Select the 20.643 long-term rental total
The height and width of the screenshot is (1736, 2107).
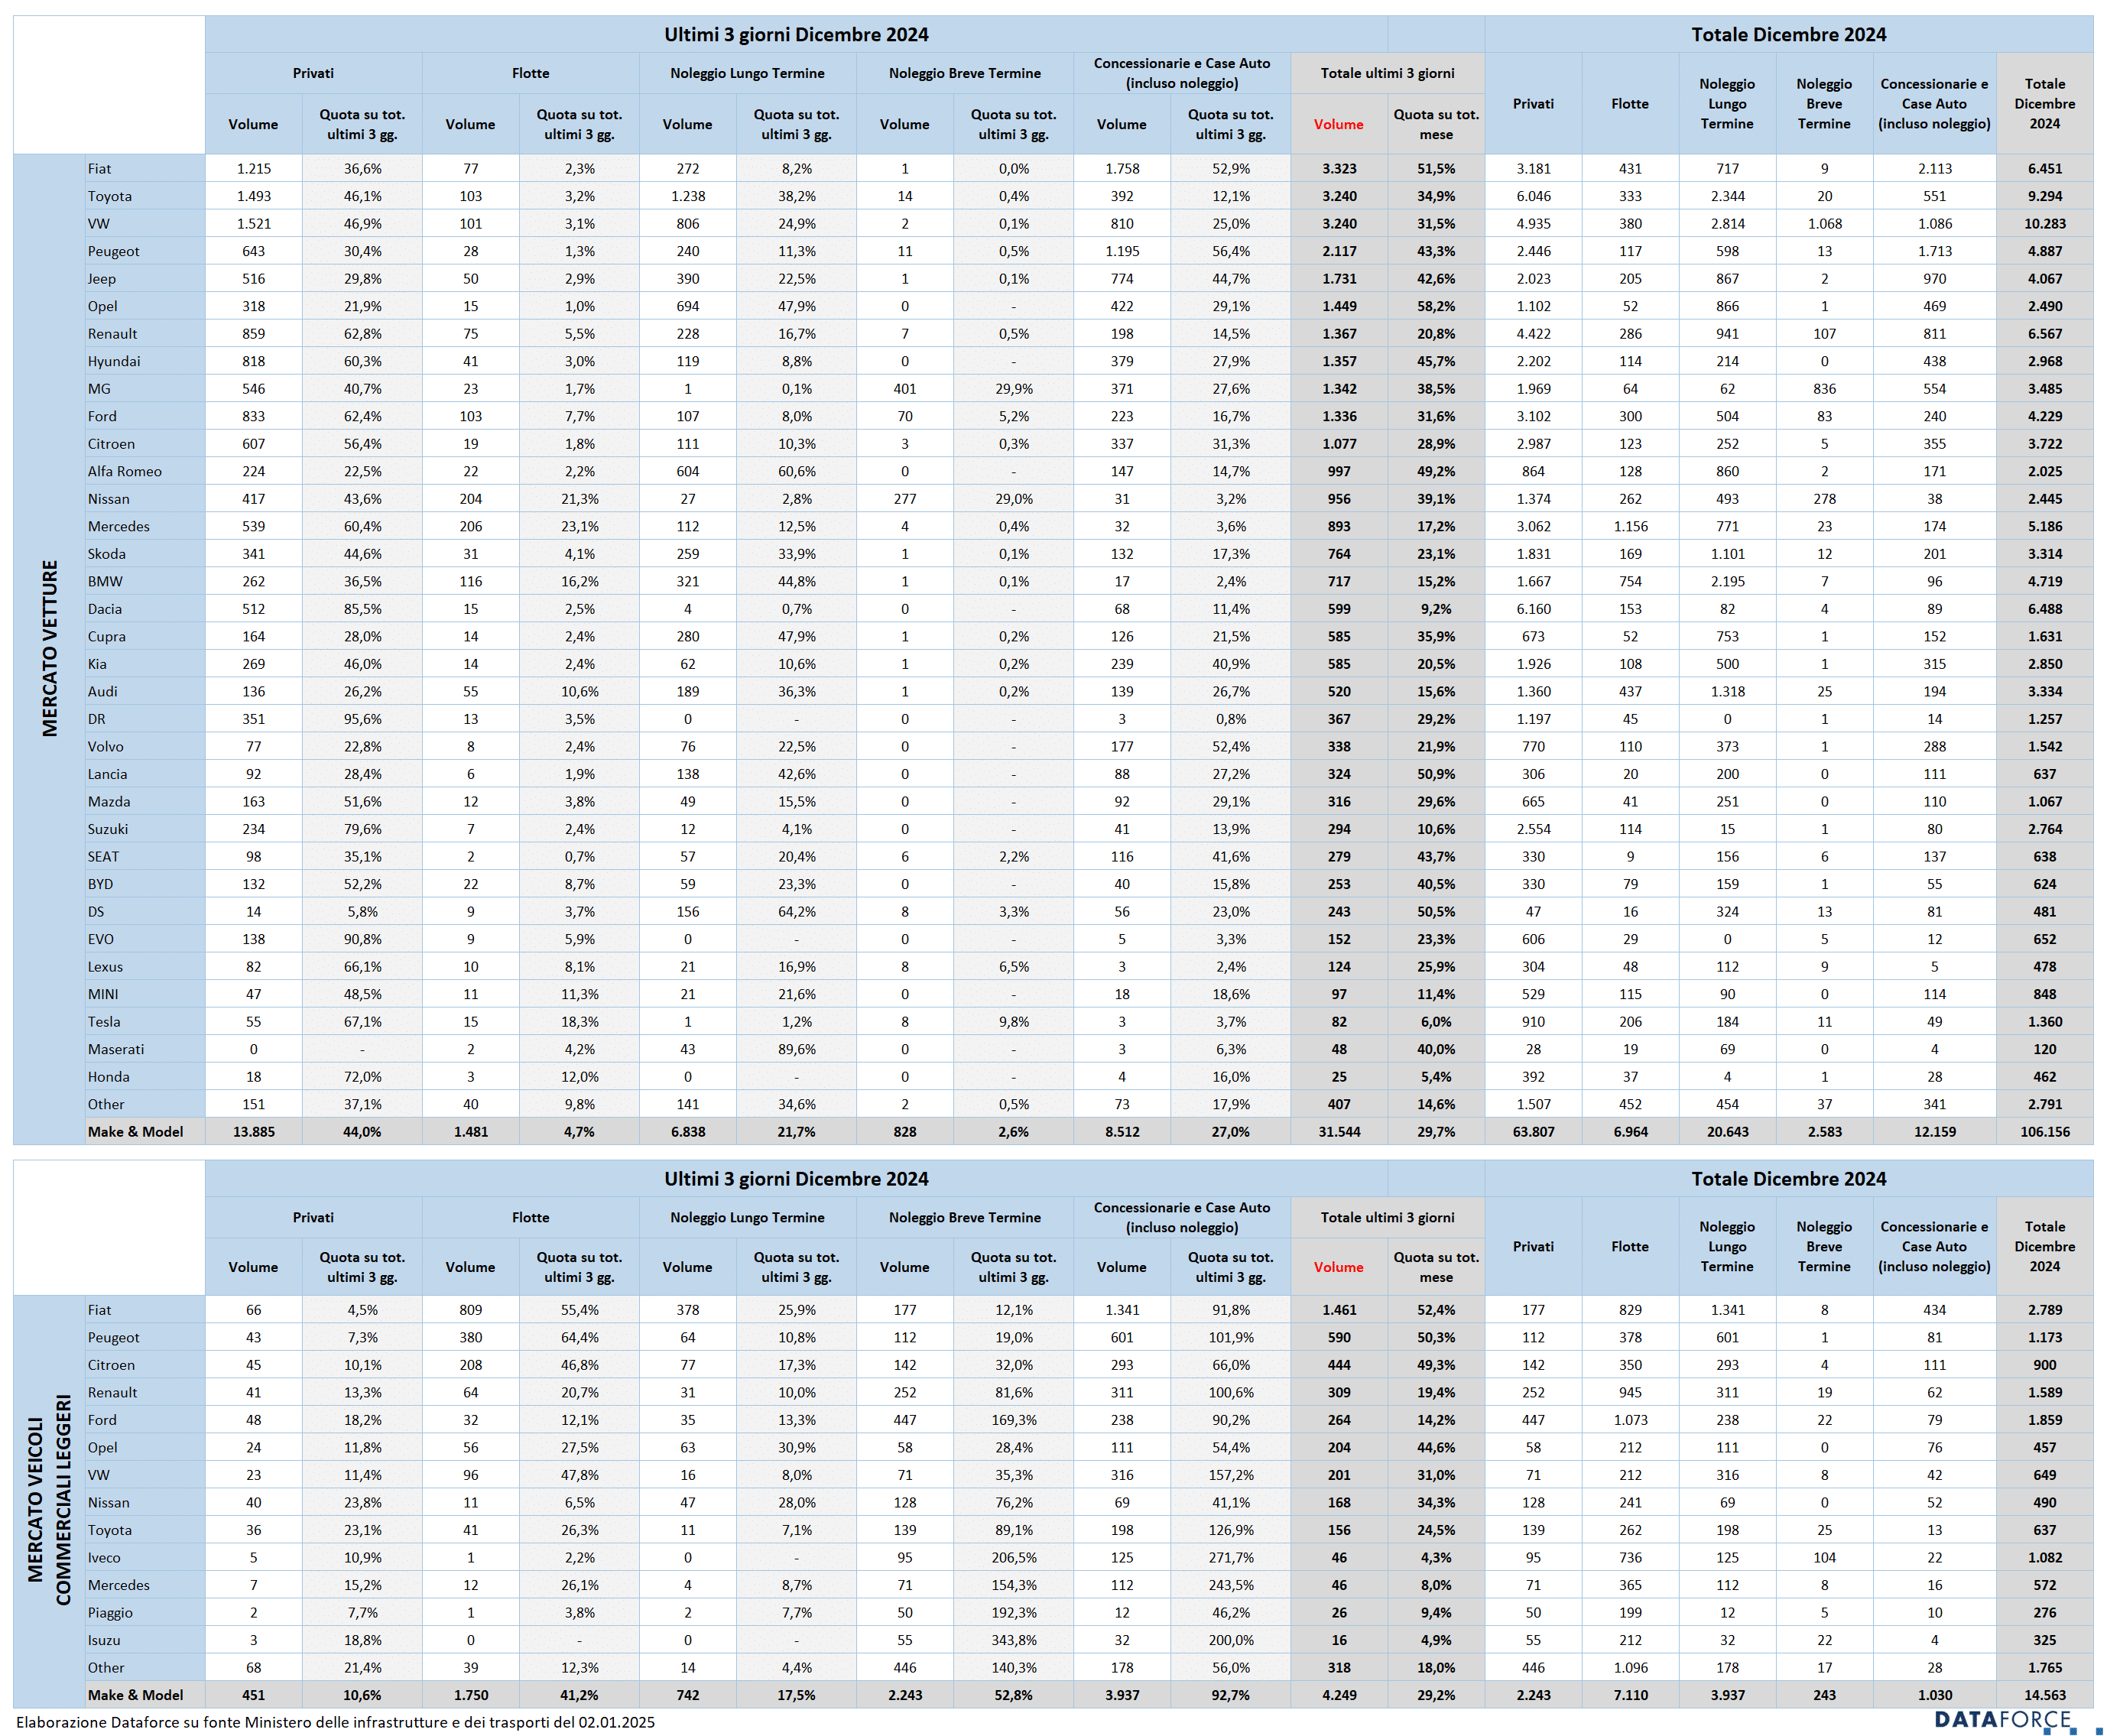[x=1727, y=1131]
